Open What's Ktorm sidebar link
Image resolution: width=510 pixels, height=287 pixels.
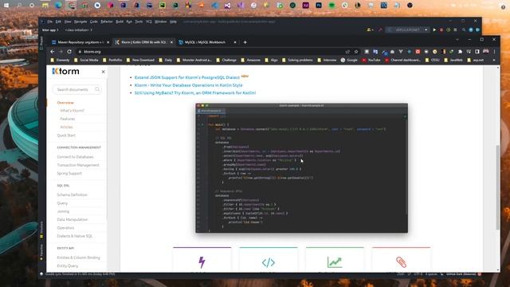coord(72,111)
